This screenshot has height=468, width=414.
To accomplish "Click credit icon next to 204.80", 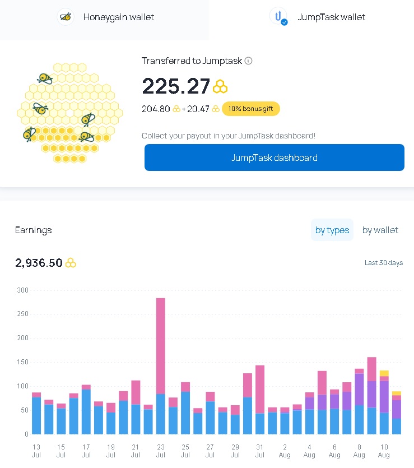I will (176, 109).
